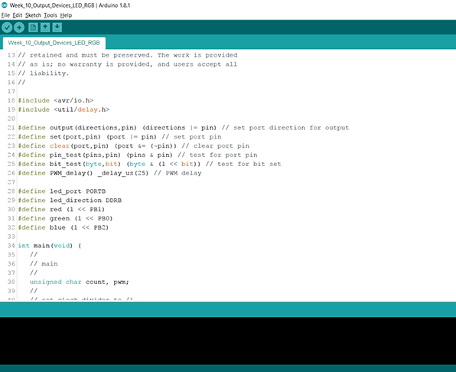Open the File menu
The image size is (456, 372).
(5, 15)
